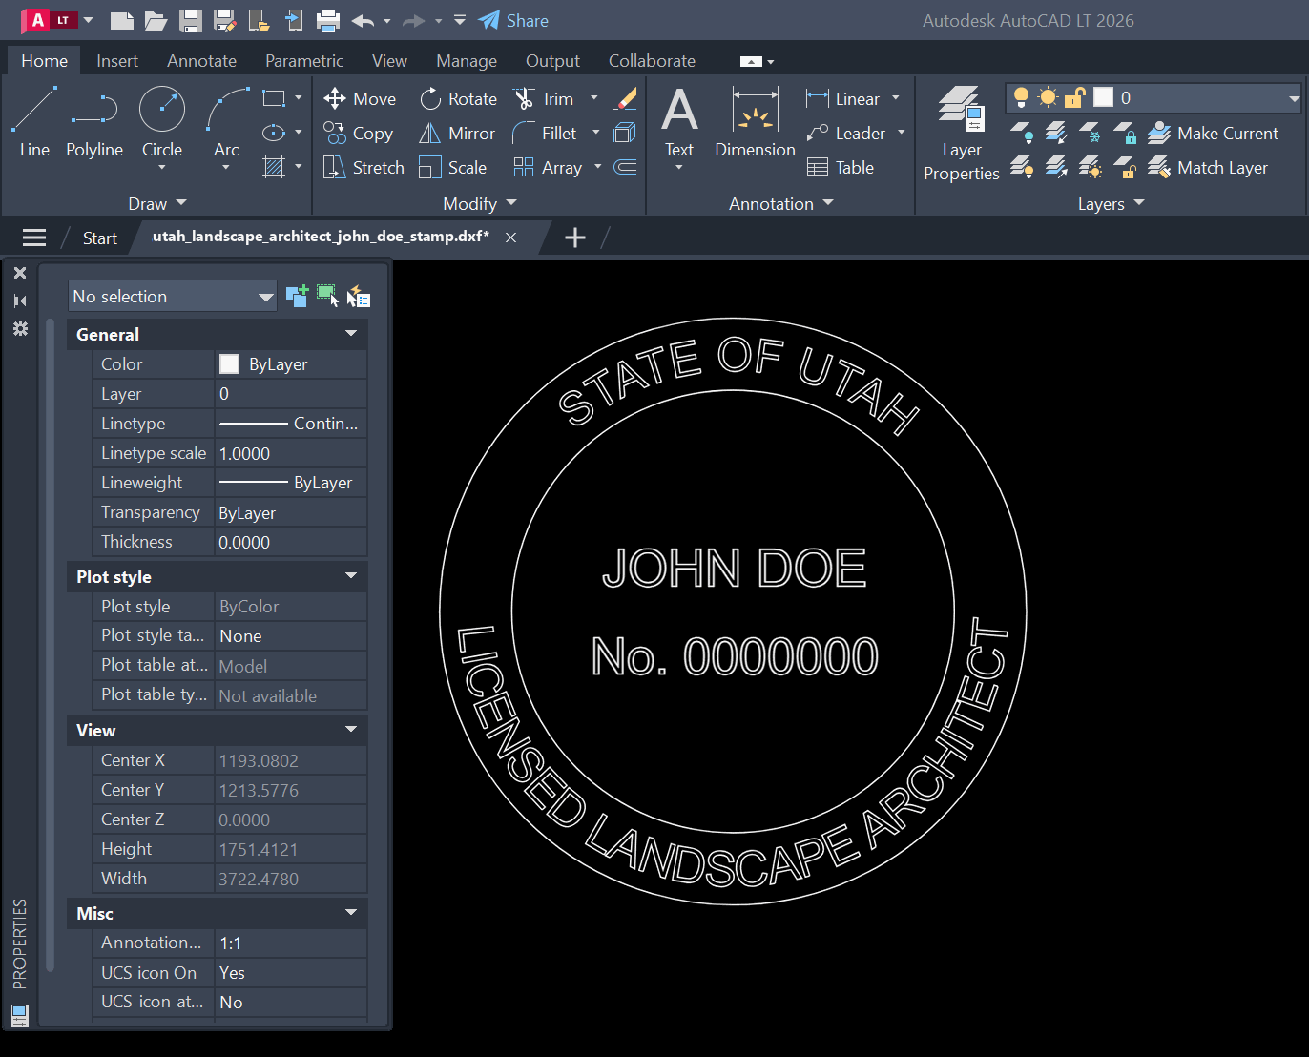Toggle PICKADD value in Properties palette
This screenshot has height=1057, width=1309.
297,296
